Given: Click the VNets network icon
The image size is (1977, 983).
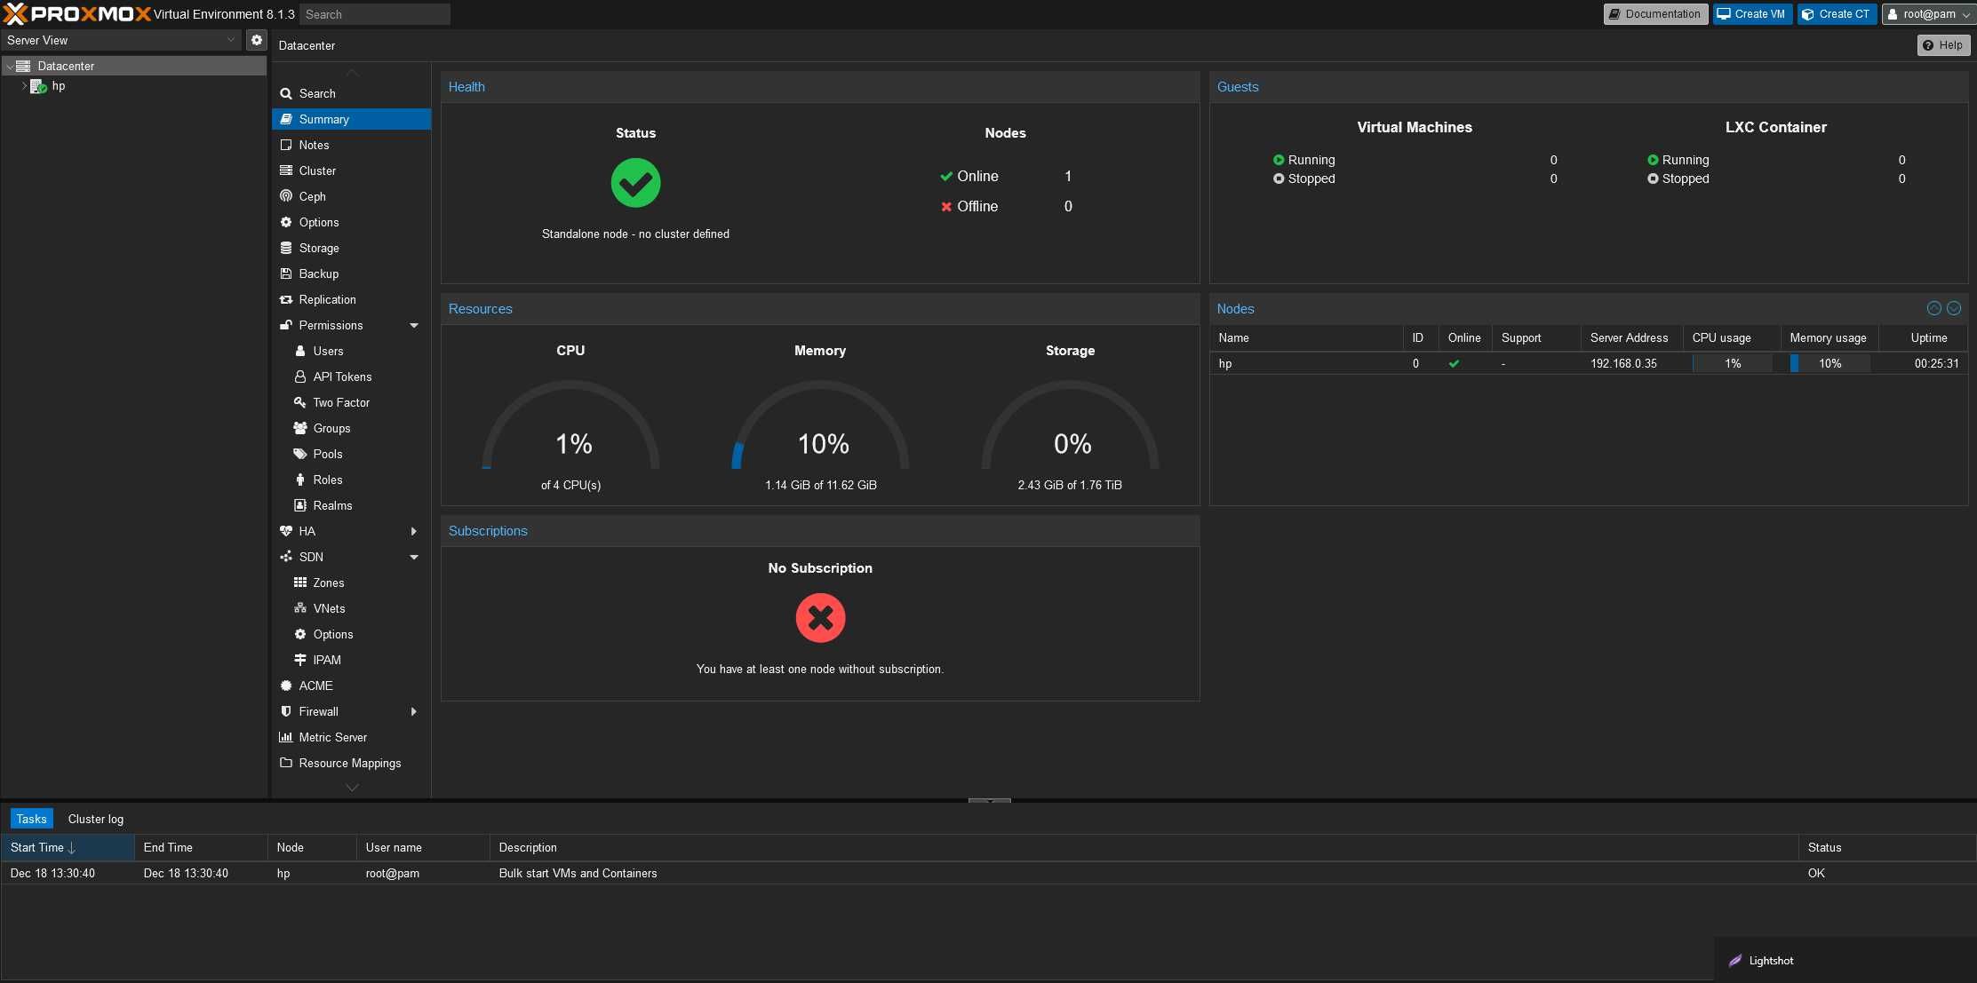Looking at the screenshot, I should (x=300, y=608).
